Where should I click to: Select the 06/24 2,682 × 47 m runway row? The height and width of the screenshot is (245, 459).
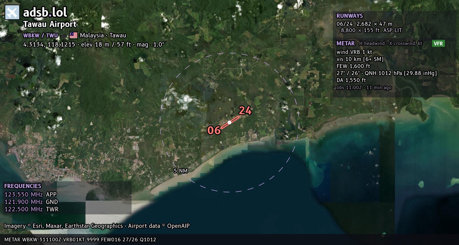coord(364,24)
